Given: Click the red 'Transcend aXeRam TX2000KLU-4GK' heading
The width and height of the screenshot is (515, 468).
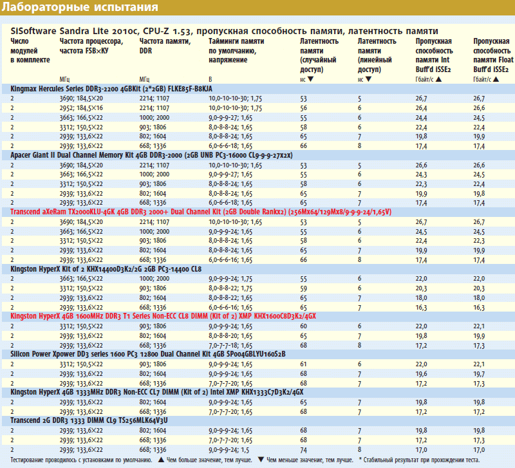Looking at the screenshot, I should [201, 212].
